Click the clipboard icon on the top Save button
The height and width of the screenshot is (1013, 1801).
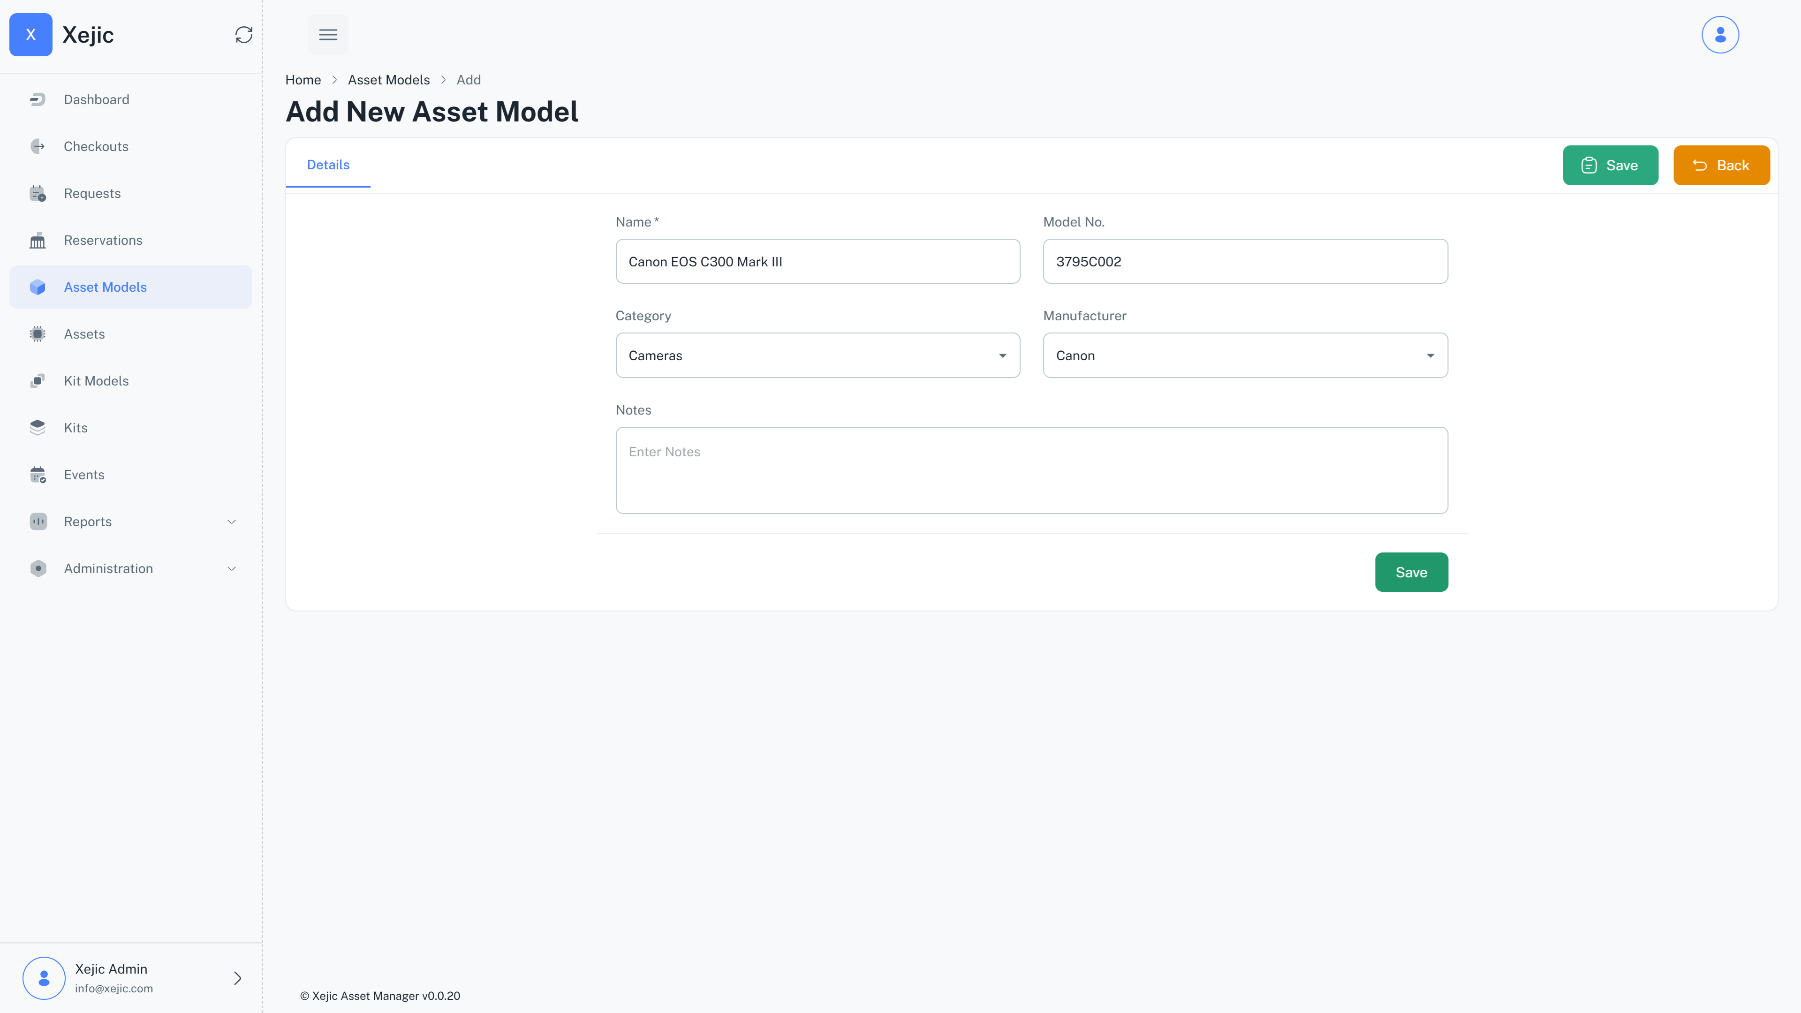click(x=1589, y=165)
